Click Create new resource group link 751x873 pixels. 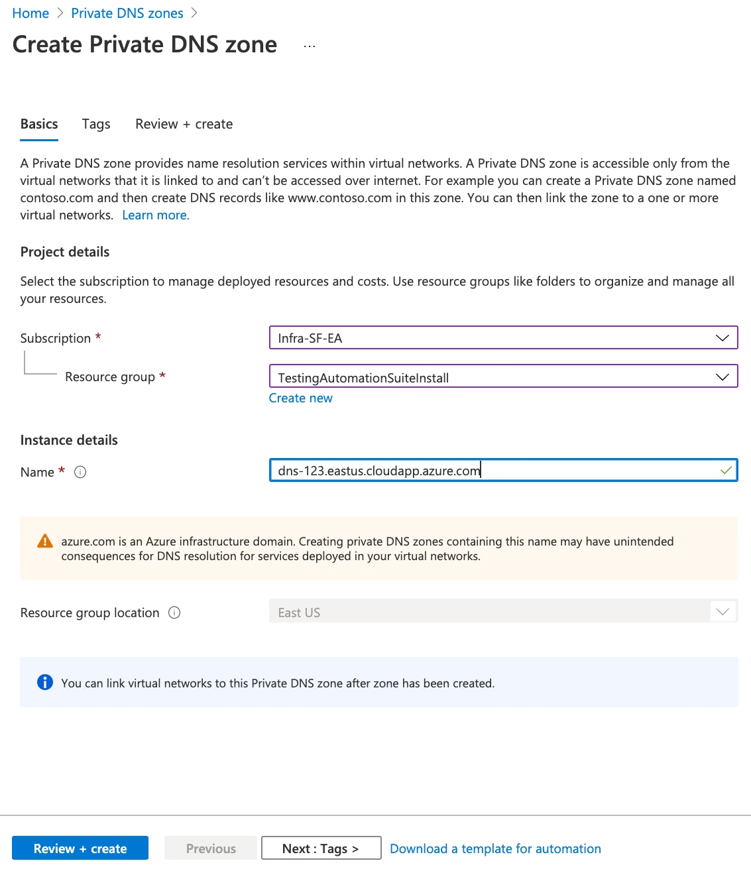(301, 398)
